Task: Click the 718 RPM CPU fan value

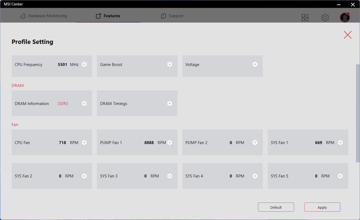Action: click(69, 143)
